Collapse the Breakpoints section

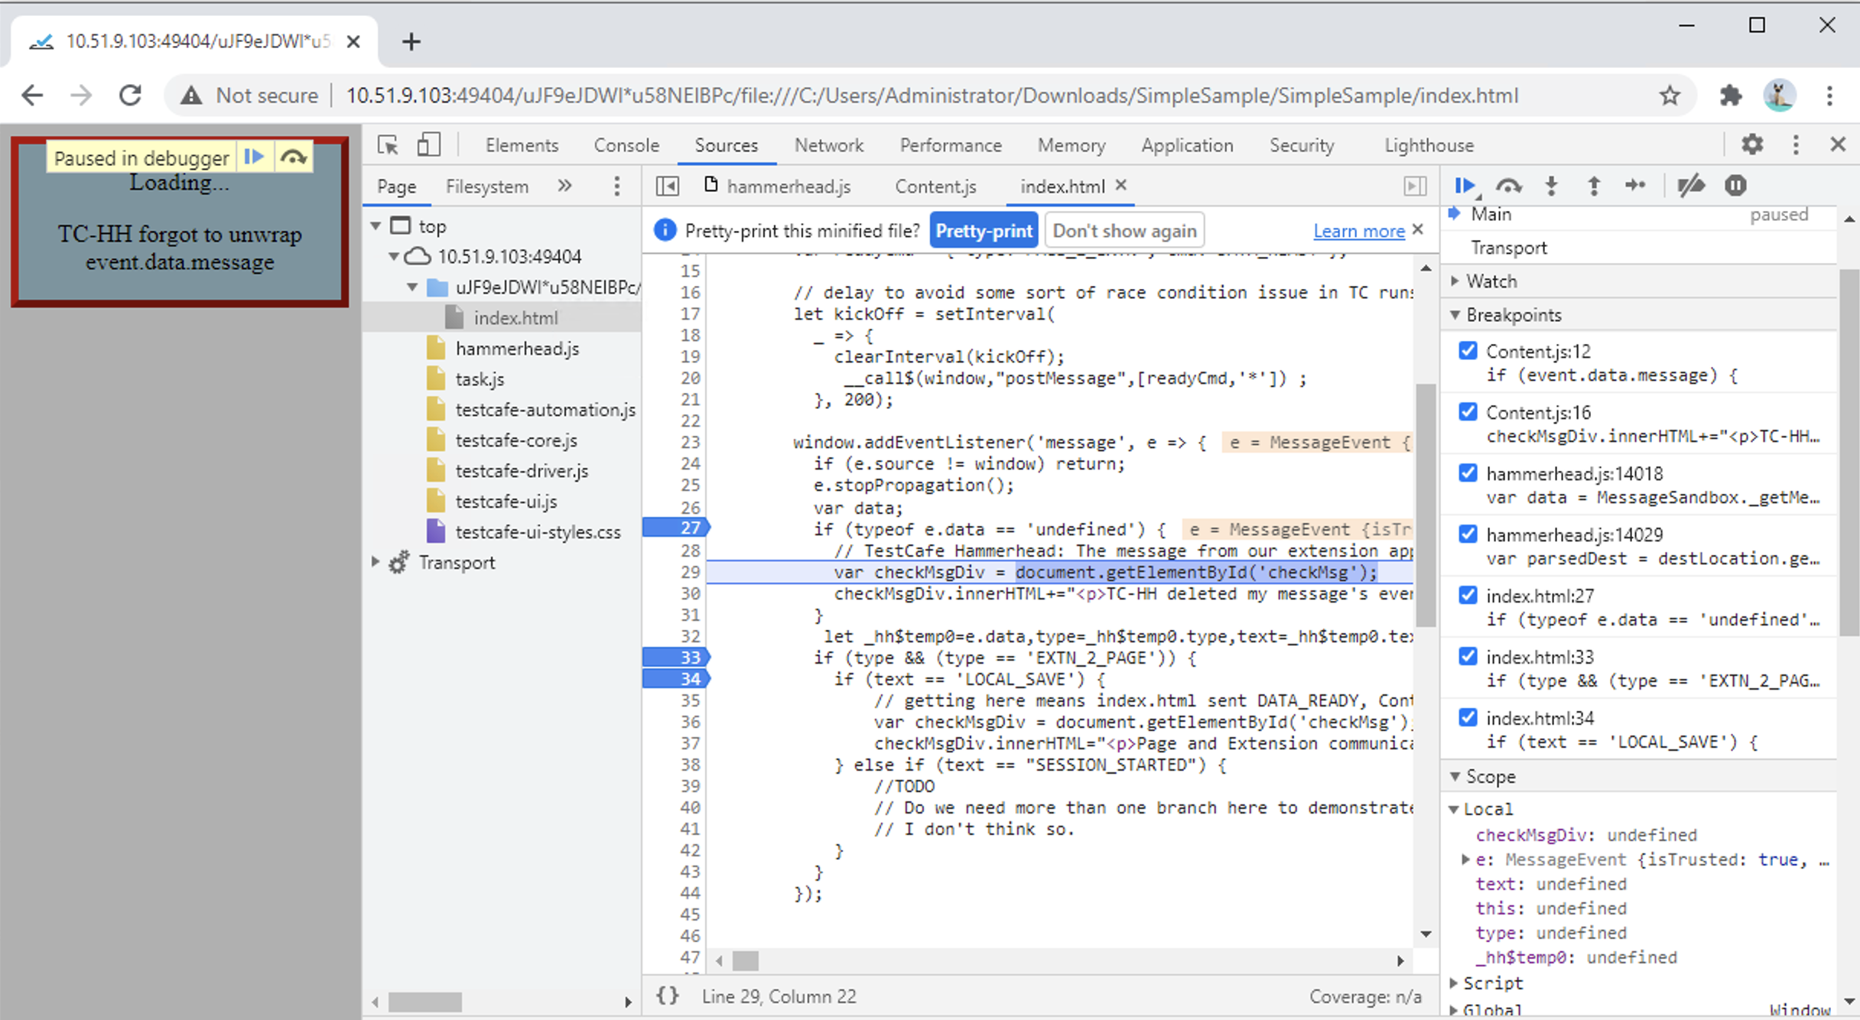coord(1455,314)
